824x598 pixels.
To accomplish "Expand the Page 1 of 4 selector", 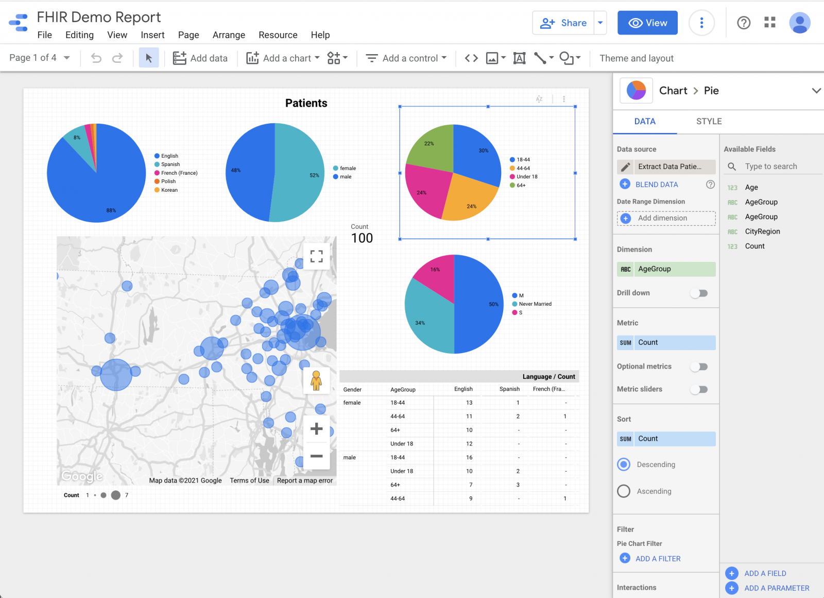I will coord(40,58).
